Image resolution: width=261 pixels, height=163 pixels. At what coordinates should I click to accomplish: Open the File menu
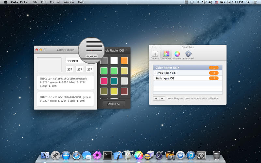(35, 2)
